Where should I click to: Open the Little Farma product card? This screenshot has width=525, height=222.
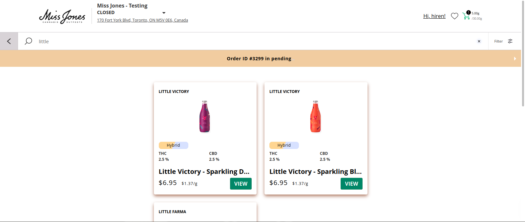pos(205,212)
